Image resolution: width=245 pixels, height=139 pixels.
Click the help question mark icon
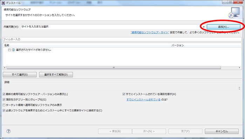[x=8, y=131]
